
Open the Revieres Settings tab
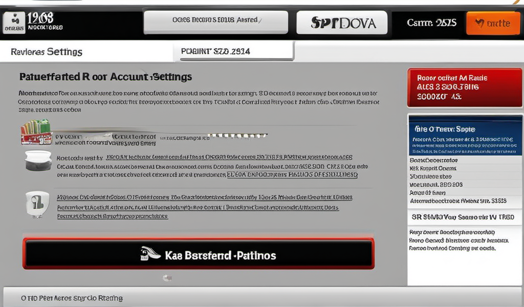[47, 52]
